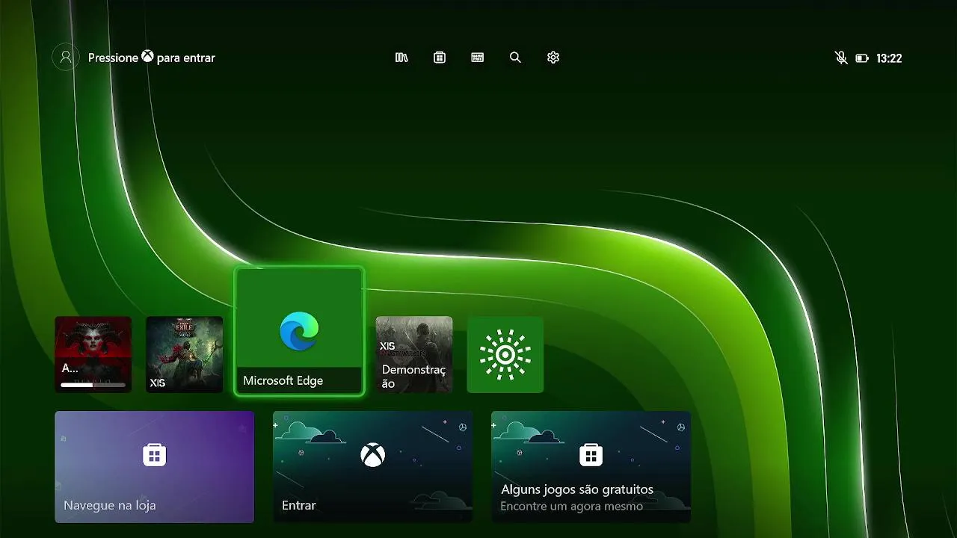The image size is (957, 538).
Task: Click the muted microphone status icon
Action: coord(841,58)
